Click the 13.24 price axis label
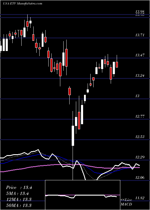 pos(140,76)
